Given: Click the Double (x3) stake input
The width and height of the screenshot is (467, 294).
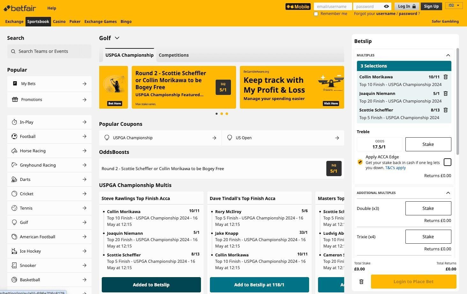Looking at the screenshot, I should [x=428, y=208].
